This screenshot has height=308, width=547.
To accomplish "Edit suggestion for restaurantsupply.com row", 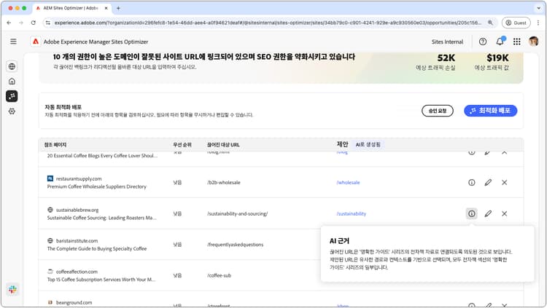I will (x=488, y=182).
